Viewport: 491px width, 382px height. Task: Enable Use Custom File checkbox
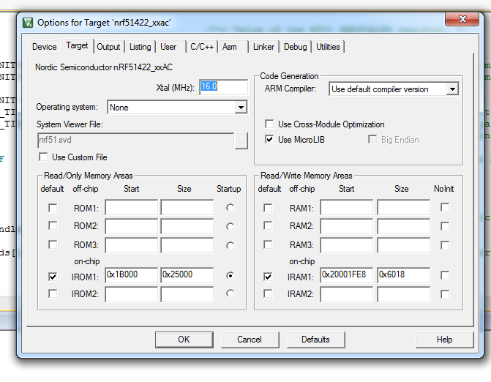pos(43,157)
